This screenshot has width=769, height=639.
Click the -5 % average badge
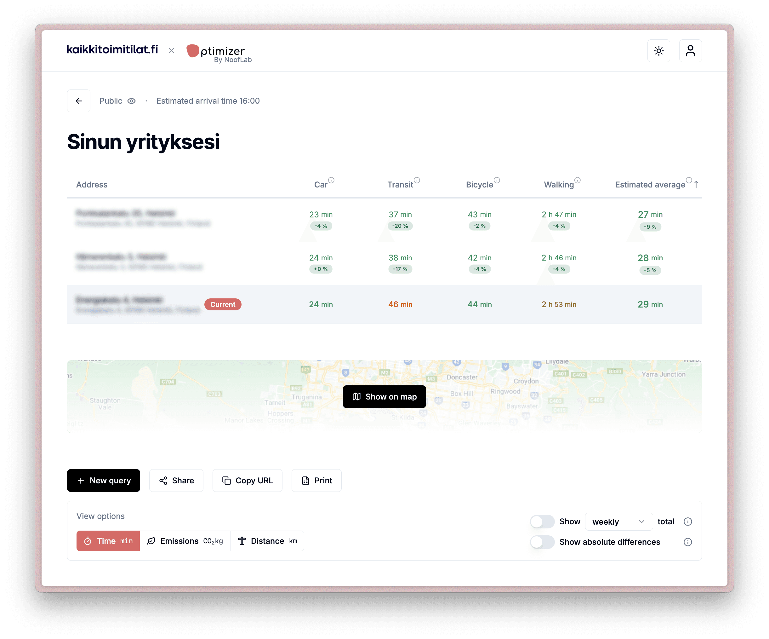coord(650,270)
